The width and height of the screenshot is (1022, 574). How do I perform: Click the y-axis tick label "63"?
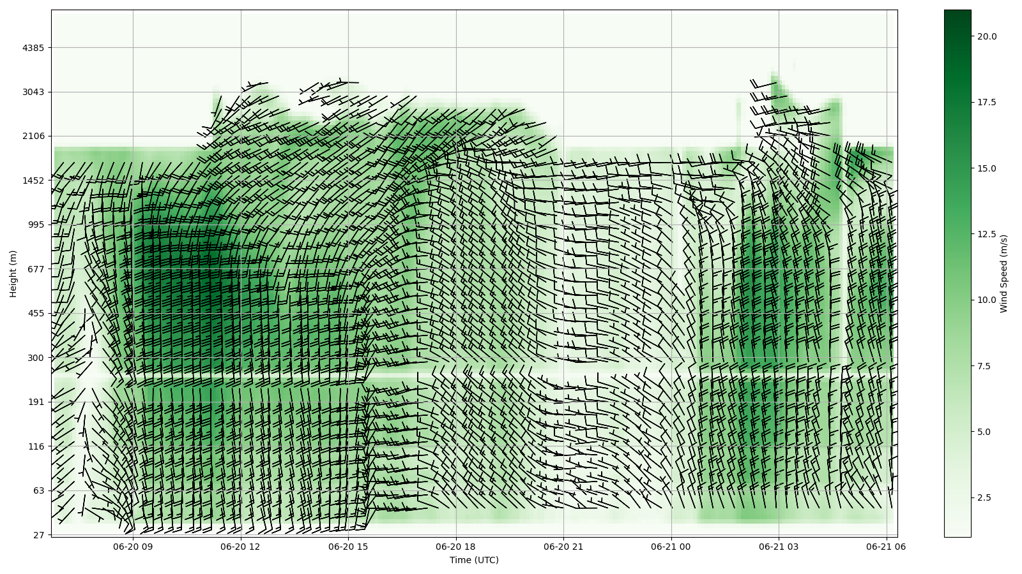tap(38, 490)
